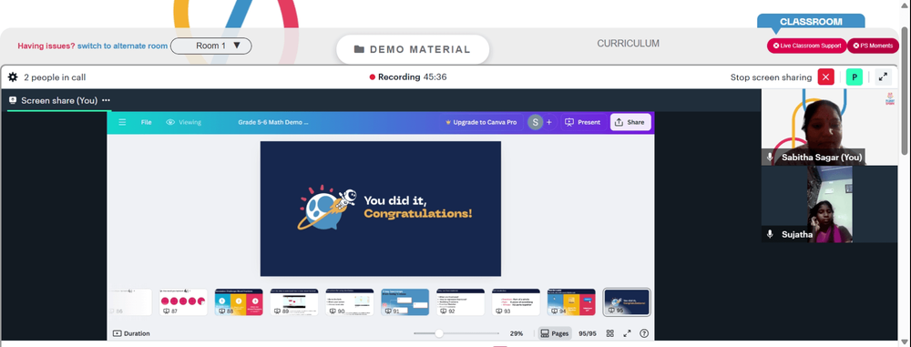Toggle the Pages panel button
The width and height of the screenshot is (911, 347).
554,333
